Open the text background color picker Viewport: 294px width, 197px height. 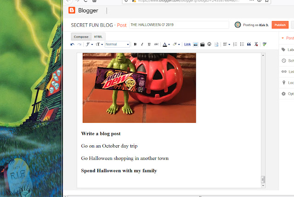(176, 44)
